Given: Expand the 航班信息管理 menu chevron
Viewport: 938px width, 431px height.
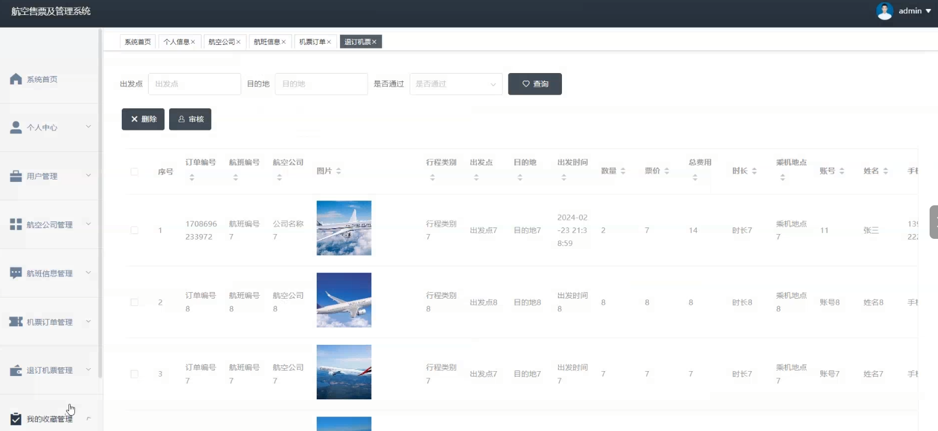Looking at the screenshot, I should [x=88, y=272].
